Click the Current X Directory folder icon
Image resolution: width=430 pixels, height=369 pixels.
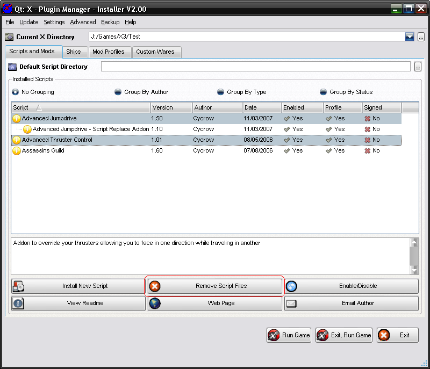9,37
